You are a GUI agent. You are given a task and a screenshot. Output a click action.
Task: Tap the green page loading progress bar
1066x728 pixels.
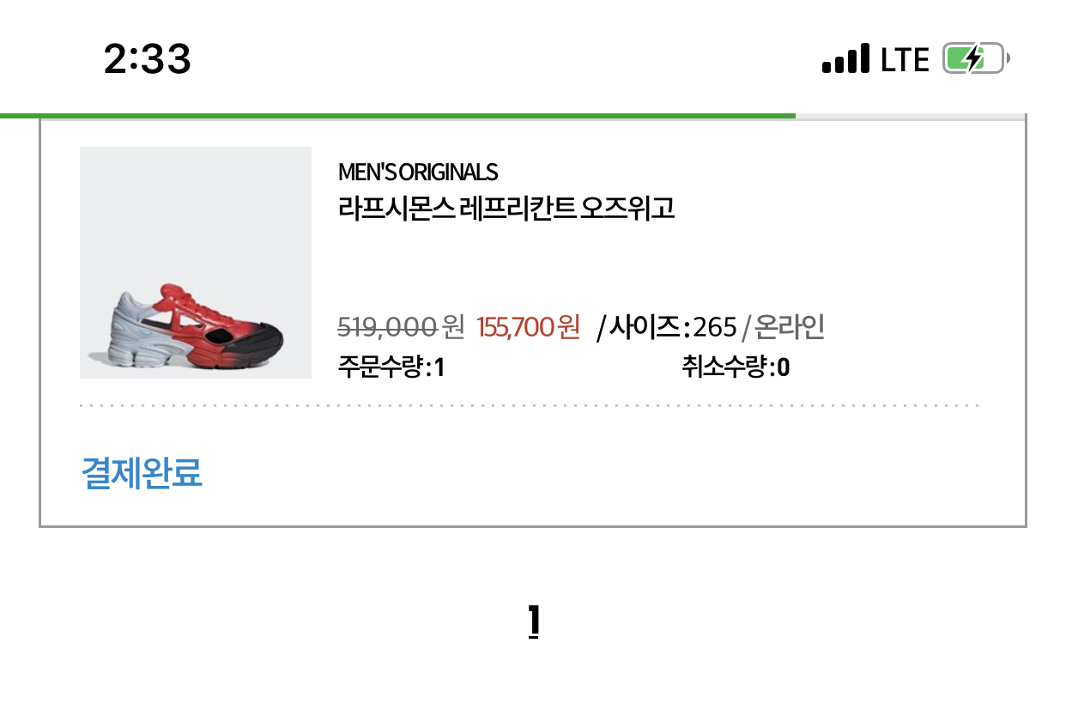coord(397,115)
